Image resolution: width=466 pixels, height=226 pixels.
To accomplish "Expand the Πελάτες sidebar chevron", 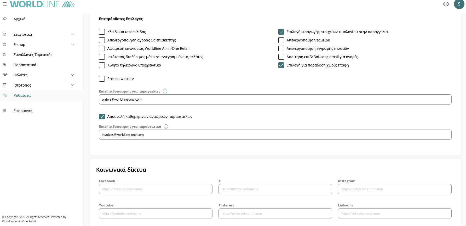I will pos(73,75).
